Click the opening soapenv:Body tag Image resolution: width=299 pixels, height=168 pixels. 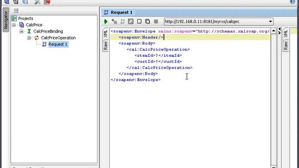[137, 43]
